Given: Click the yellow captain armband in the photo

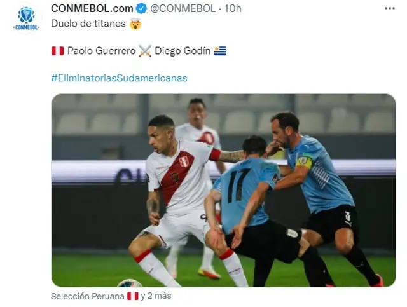Looking at the screenshot, I should [x=304, y=161].
